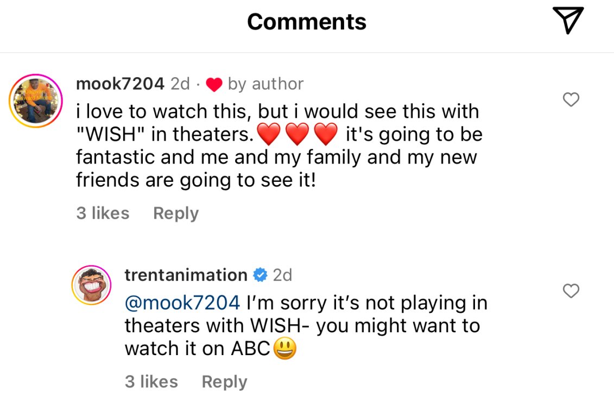Tap the mook7204 username
Image resolution: width=614 pixels, height=417 pixels.
pos(120,84)
